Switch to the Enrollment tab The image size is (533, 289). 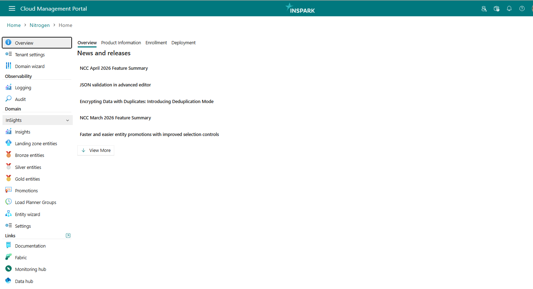pos(156,43)
